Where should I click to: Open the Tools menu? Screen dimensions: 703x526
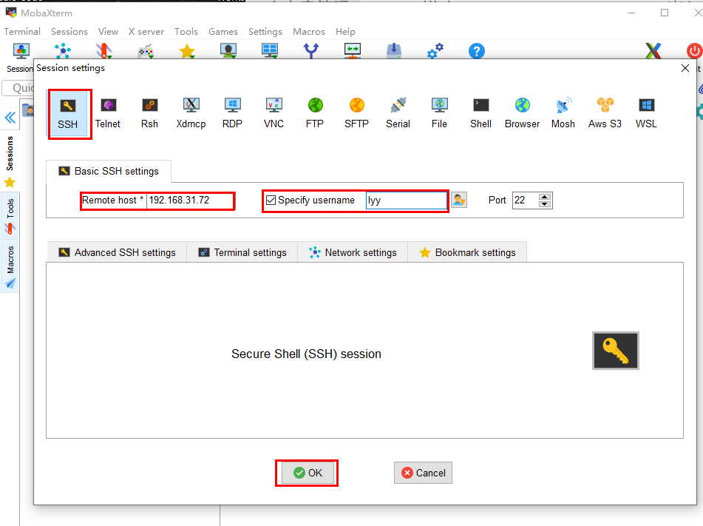point(186,31)
